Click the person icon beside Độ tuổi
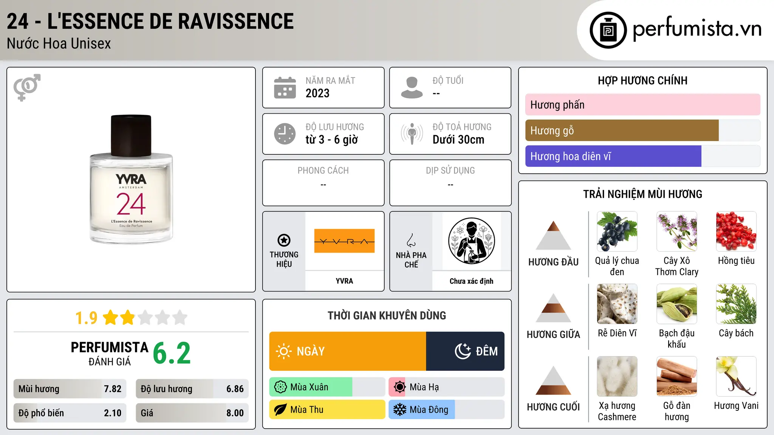Viewport: 774px width, 435px height. 412,88
